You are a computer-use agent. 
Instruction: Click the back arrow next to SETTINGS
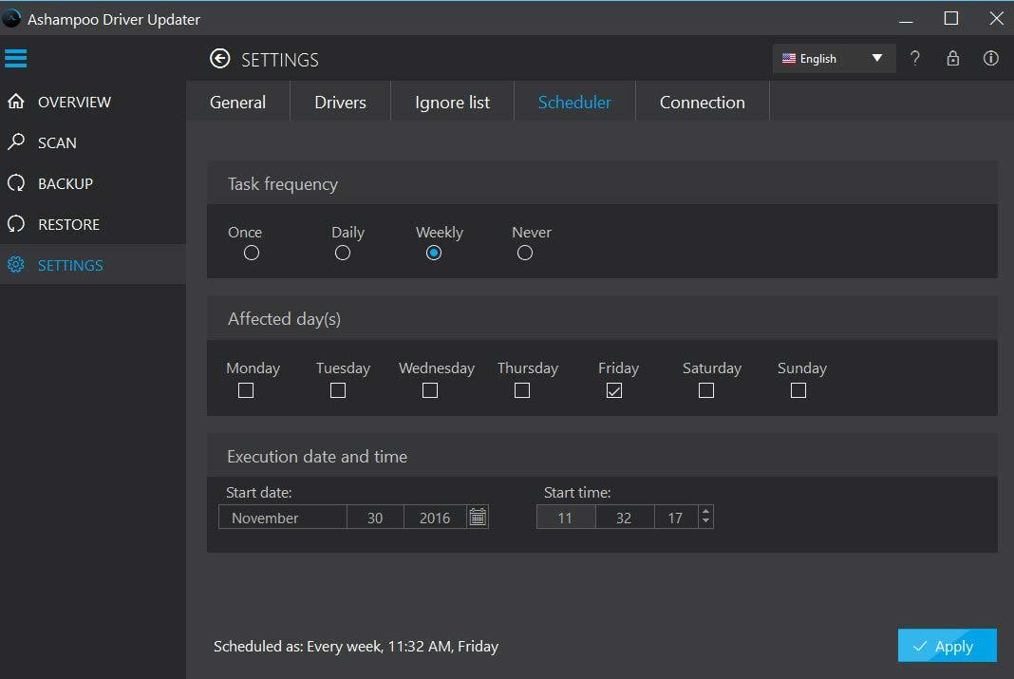tap(220, 59)
